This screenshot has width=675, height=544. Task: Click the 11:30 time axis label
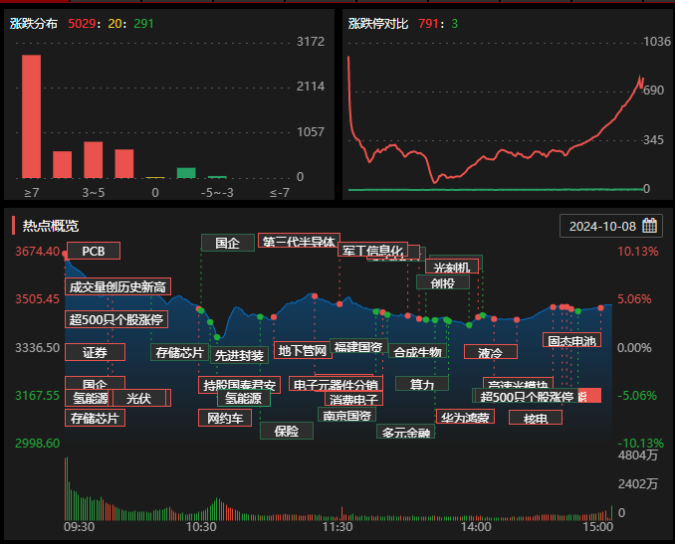point(337,527)
